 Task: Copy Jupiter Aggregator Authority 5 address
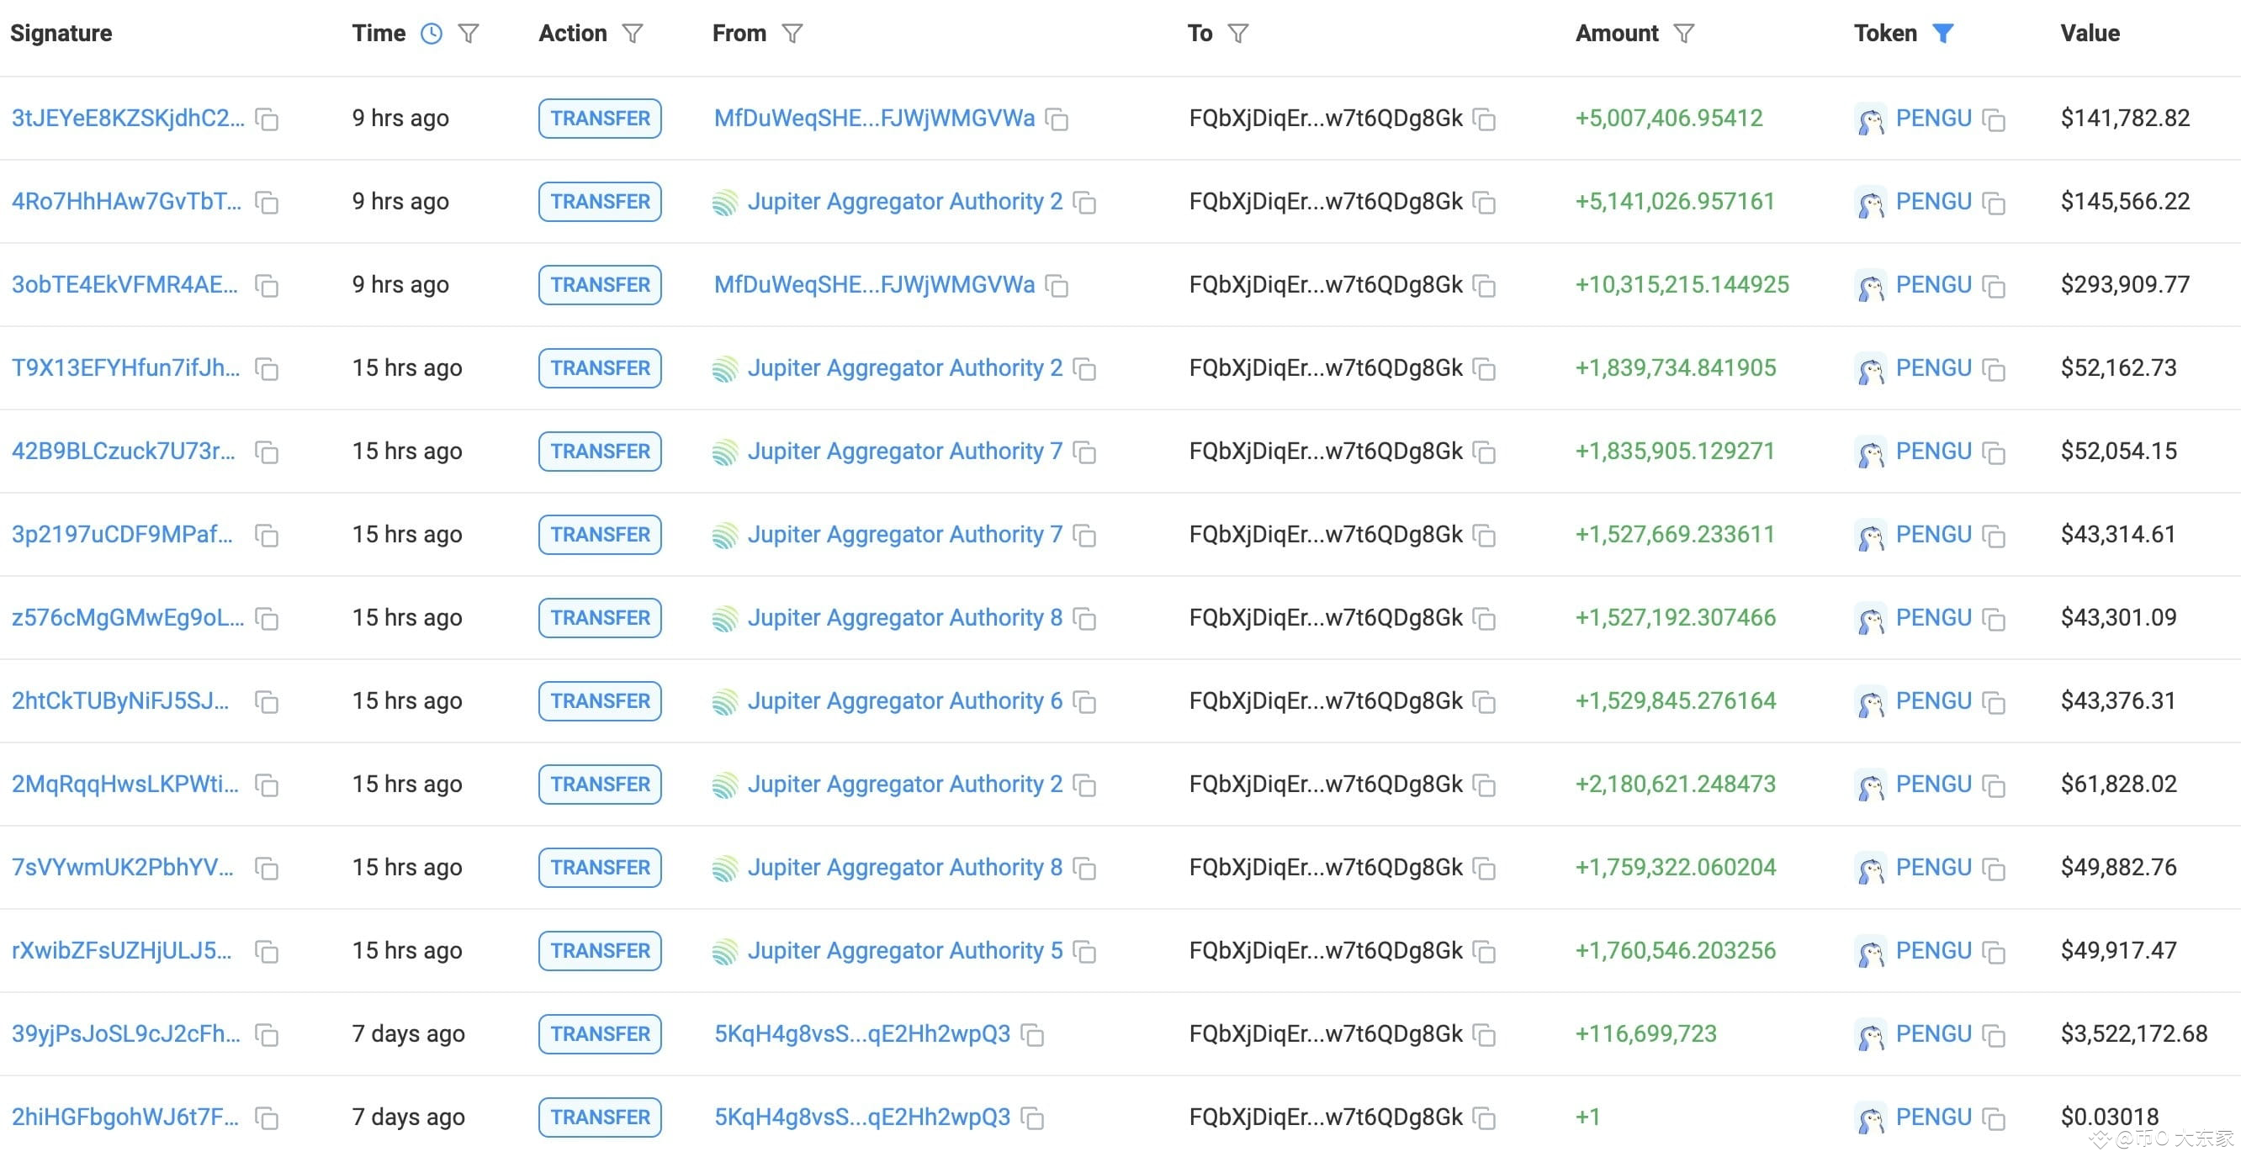1085,952
